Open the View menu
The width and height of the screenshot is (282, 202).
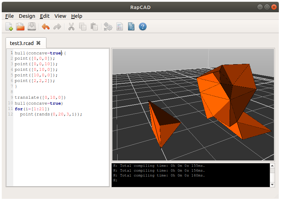point(60,16)
